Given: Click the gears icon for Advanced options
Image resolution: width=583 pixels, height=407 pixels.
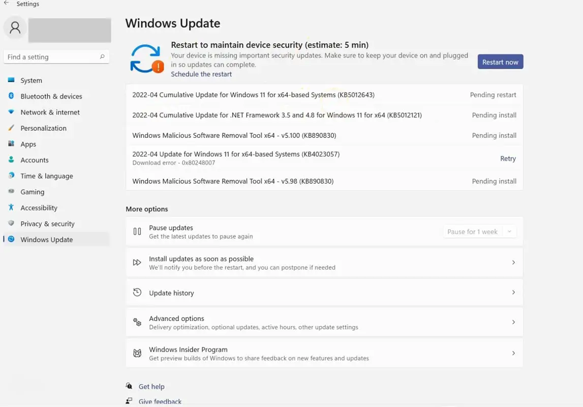Looking at the screenshot, I should pos(137,322).
